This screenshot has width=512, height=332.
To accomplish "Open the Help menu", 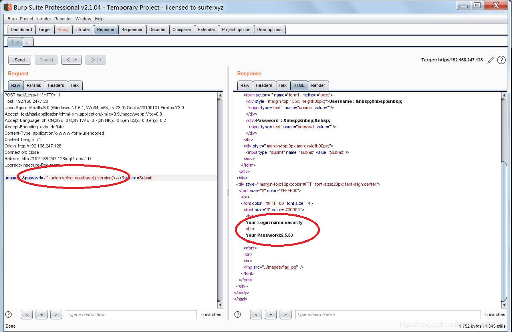I will point(99,19).
